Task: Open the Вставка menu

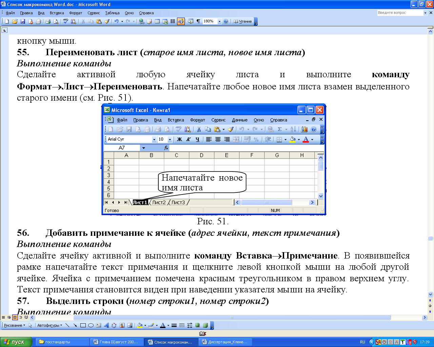Action: [x=57, y=13]
